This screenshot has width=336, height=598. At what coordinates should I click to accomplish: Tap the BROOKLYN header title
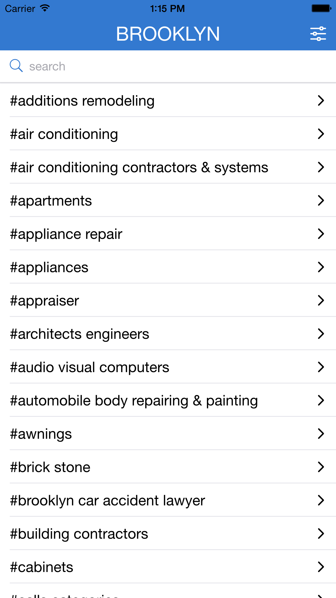point(168,34)
